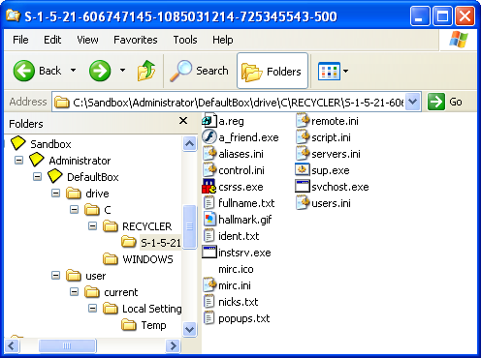The height and width of the screenshot is (358, 481).
Task: Click the Temp folder icon in tree
Action: point(129,325)
